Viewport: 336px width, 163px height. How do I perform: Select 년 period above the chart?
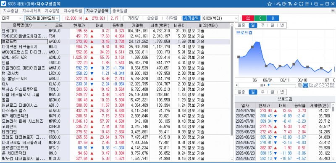coord(282,25)
